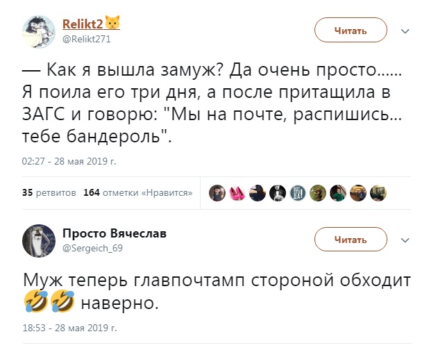Open the first liker avatar in the row

coord(217,192)
